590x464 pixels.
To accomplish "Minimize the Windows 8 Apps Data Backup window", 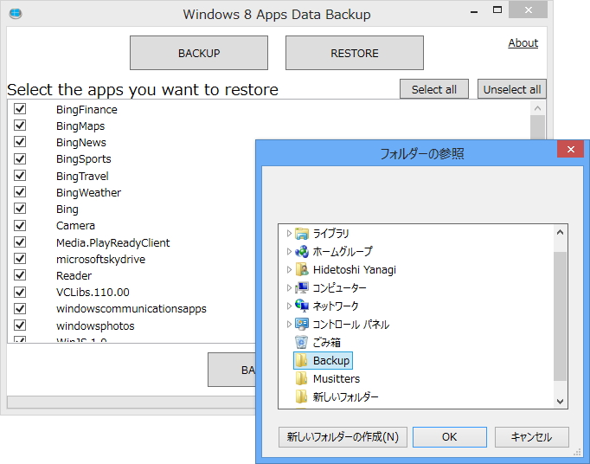I will [x=474, y=11].
